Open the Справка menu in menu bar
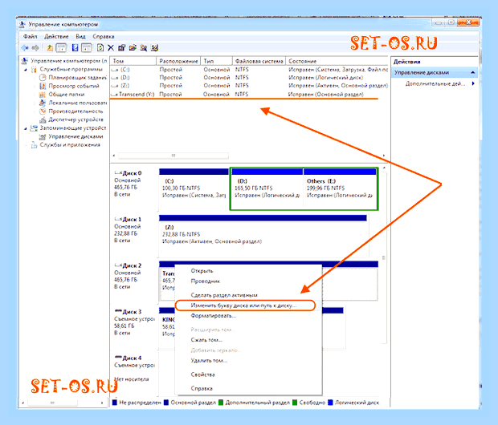The height and width of the screenshot is (425, 498). 104,36
